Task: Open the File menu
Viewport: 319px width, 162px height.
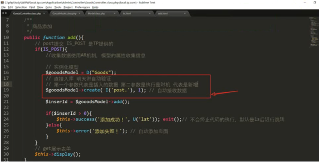Action: coord(4,7)
